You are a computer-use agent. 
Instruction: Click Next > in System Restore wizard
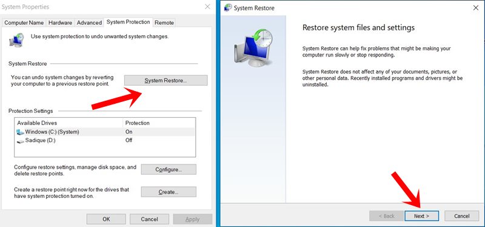point(421,216)
